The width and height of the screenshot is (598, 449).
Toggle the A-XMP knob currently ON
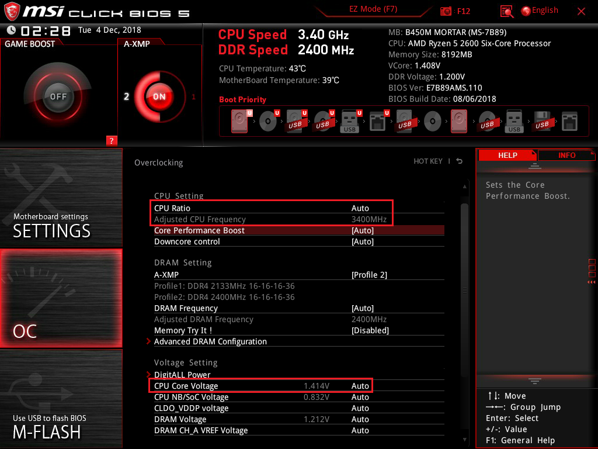pos(159,96)
